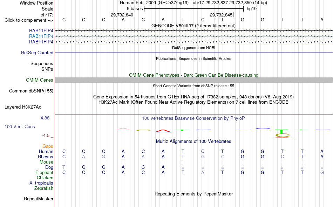Viewport: 333px width, 207px height.
Task: Click the gray OMIM Genes bar
Action: [193, 80]
